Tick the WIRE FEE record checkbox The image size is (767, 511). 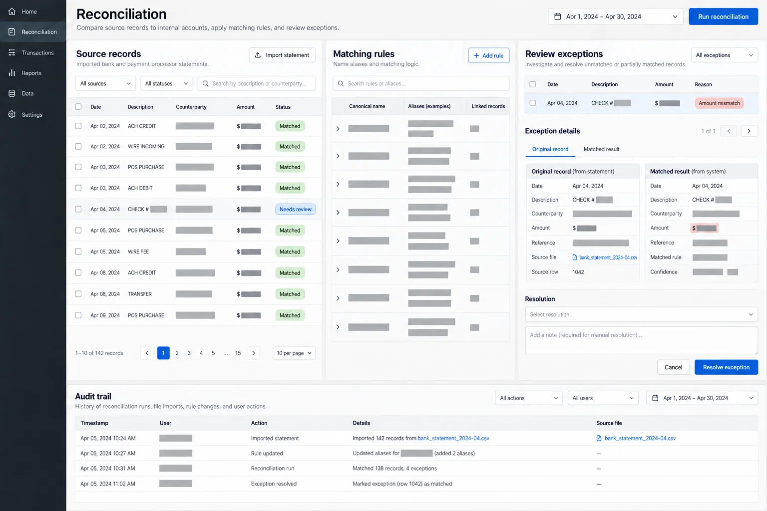78,252
